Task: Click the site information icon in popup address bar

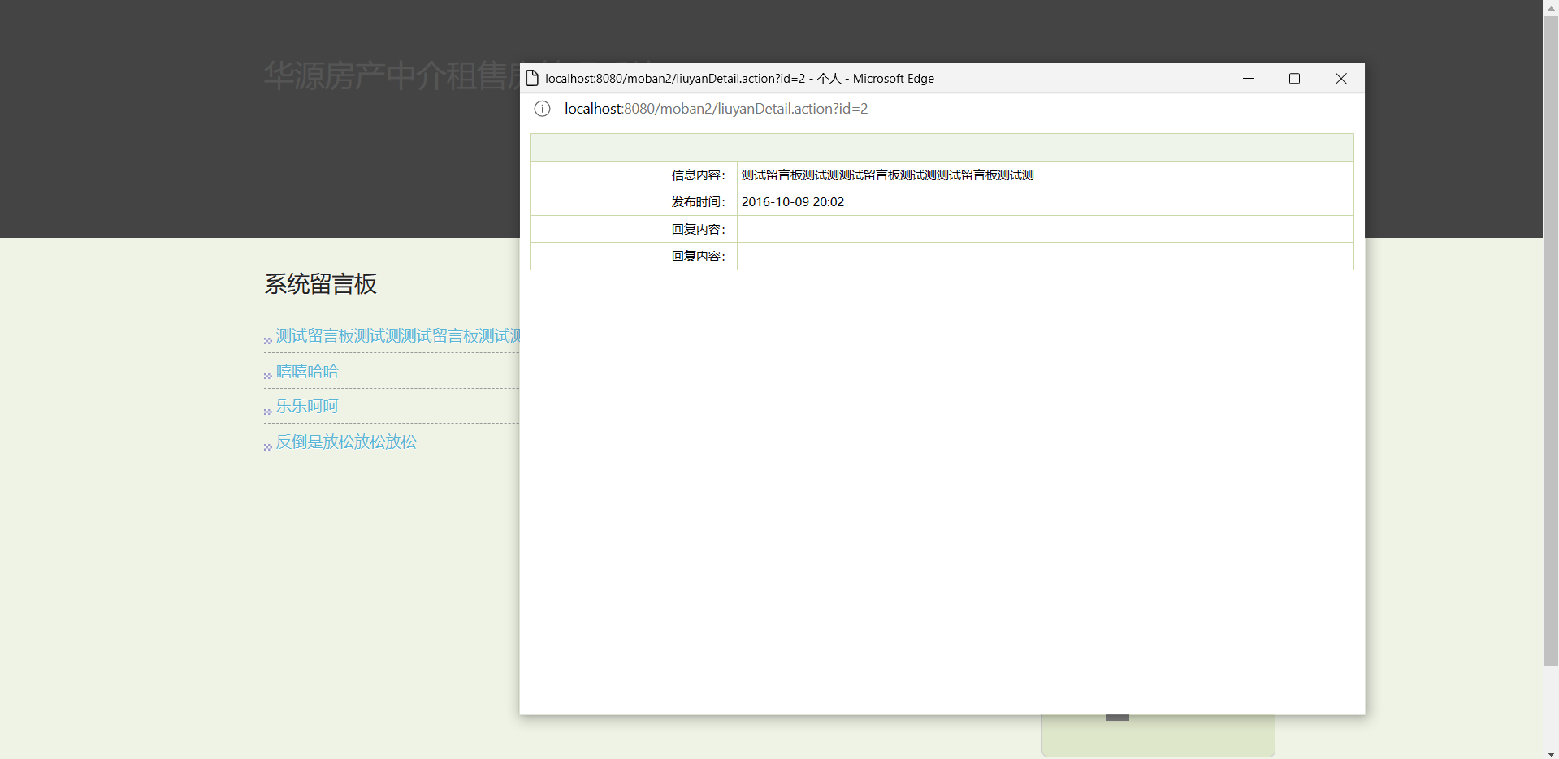Action: [x=542, y=109]
